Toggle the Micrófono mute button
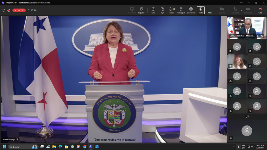 tap(235, 10)
